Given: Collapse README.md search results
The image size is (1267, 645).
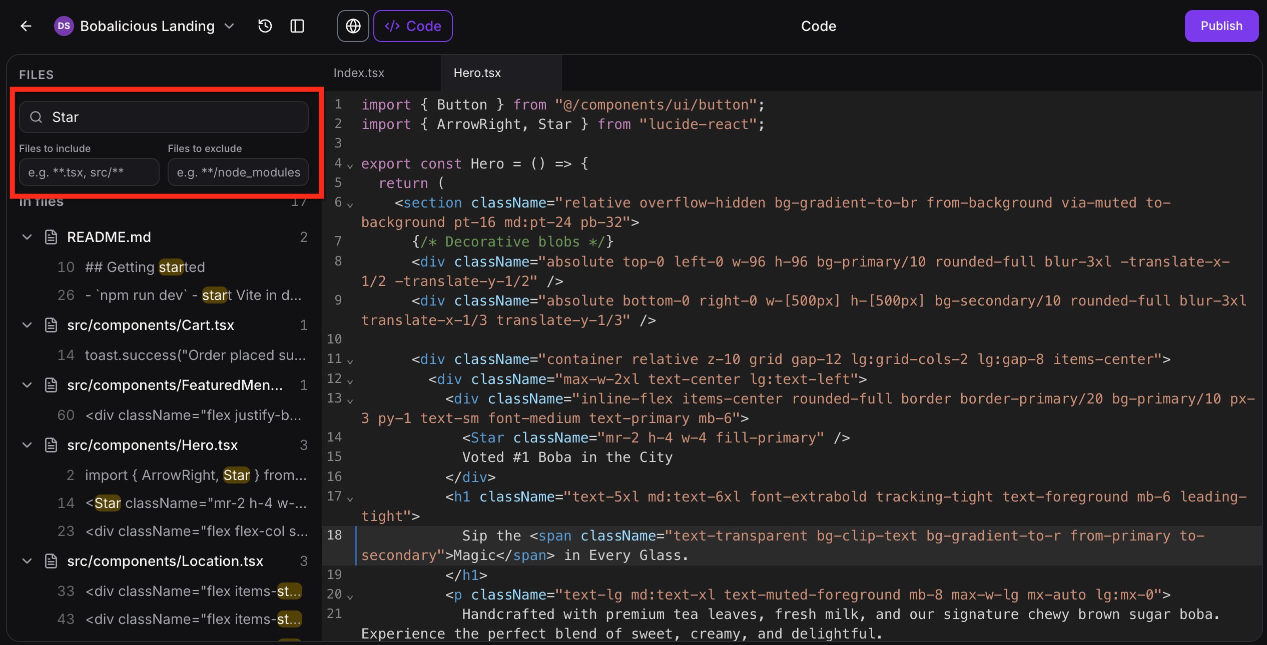Looking at the screenshot, I should point(28,237).
